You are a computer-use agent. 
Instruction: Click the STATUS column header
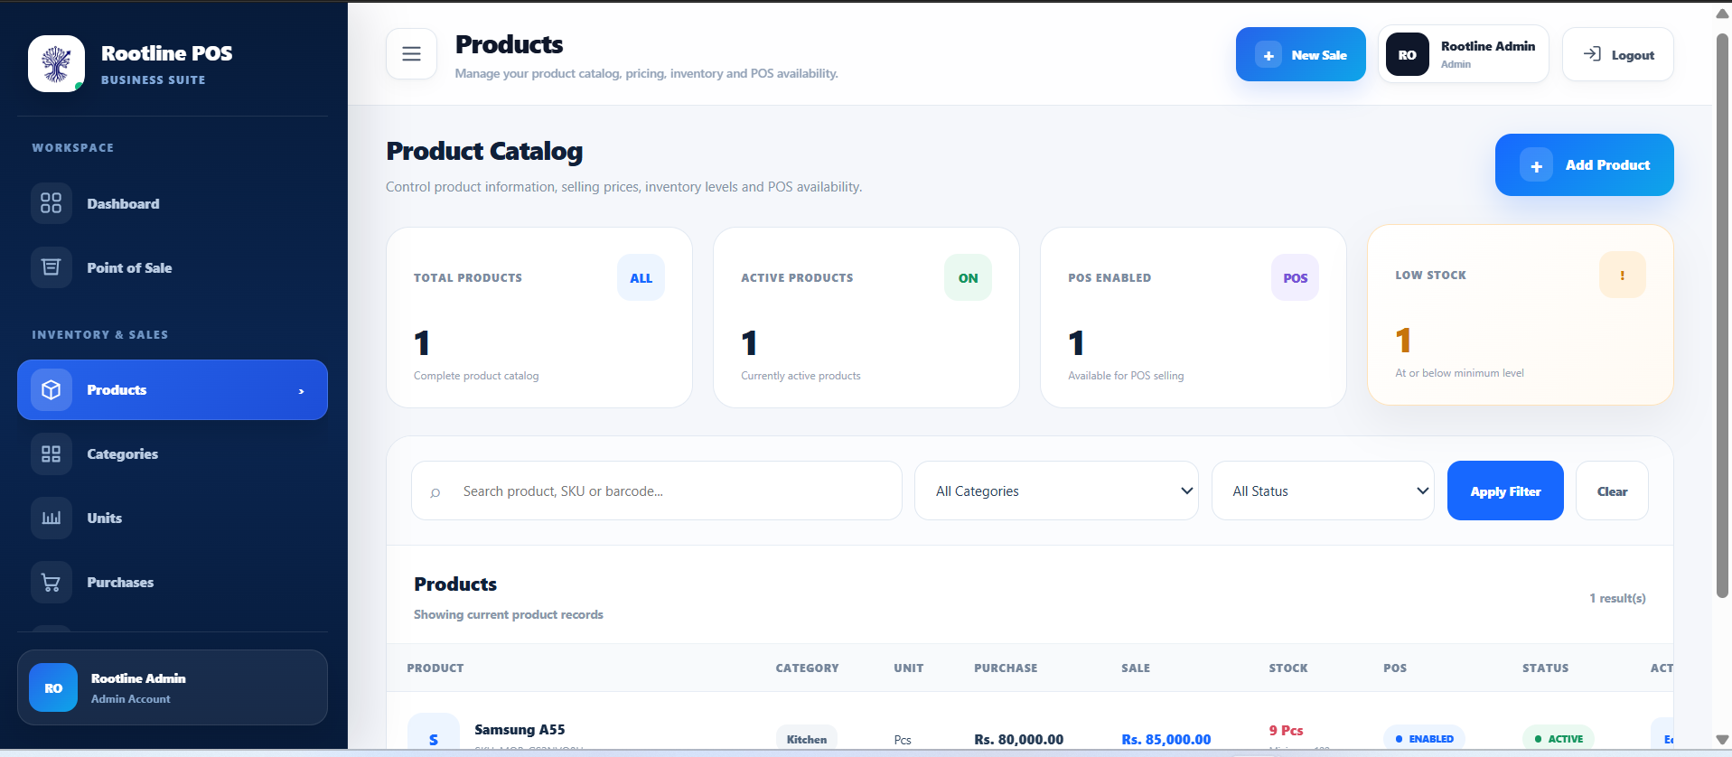[1545, 668]
